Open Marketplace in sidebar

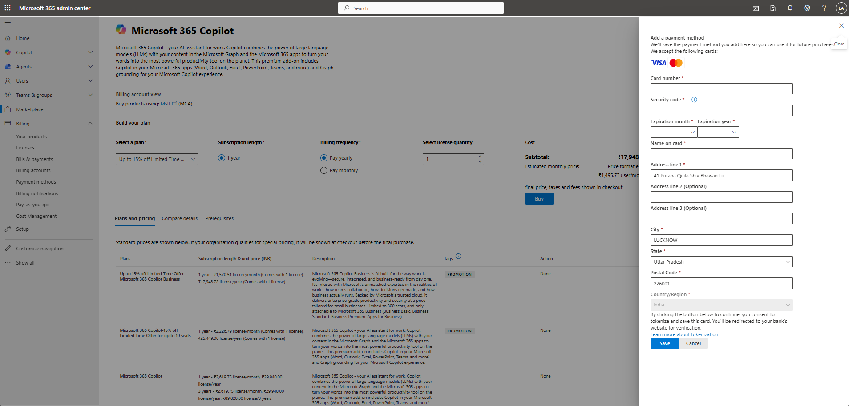click(x=30, y=109)
